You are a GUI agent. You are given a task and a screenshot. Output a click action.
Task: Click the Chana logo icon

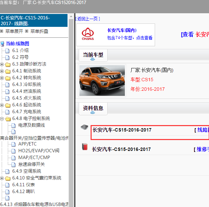(88, 34)
